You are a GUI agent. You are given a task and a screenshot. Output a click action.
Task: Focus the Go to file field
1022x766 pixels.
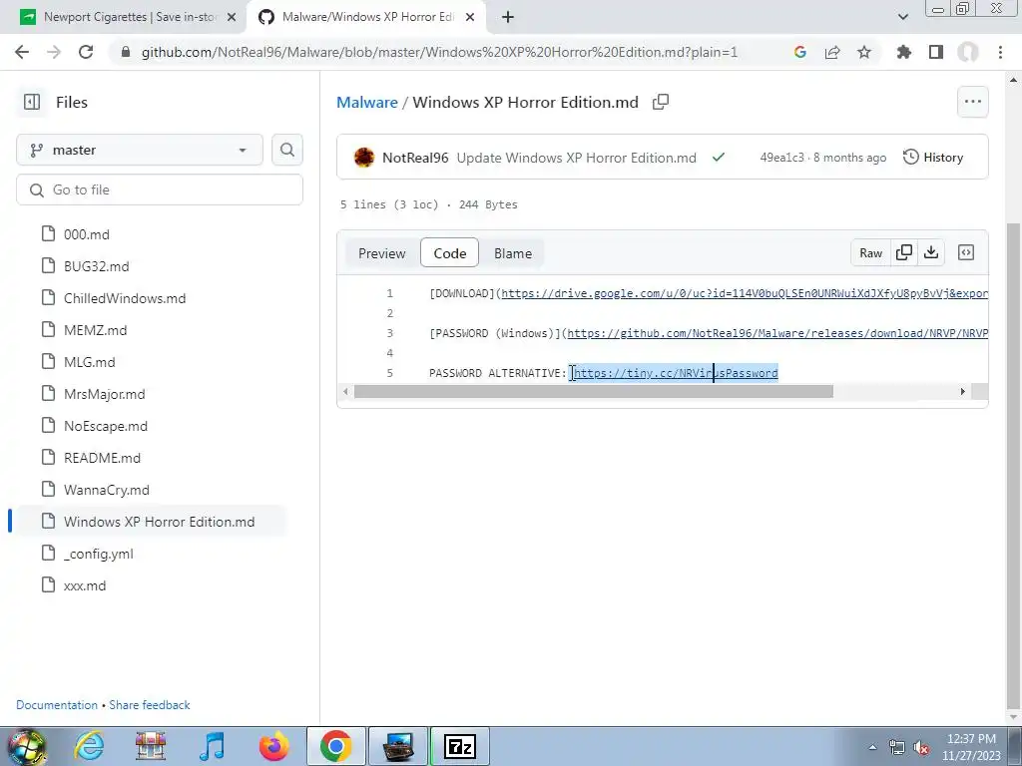pos(160,190)
